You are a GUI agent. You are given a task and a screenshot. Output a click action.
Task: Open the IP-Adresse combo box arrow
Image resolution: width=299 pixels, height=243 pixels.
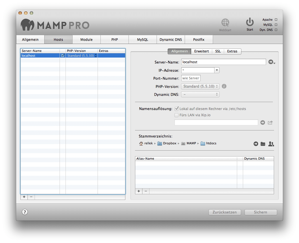[x=217, y=70]
